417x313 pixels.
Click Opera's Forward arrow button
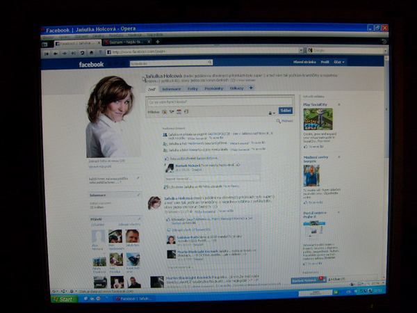(x=65, y=54)
